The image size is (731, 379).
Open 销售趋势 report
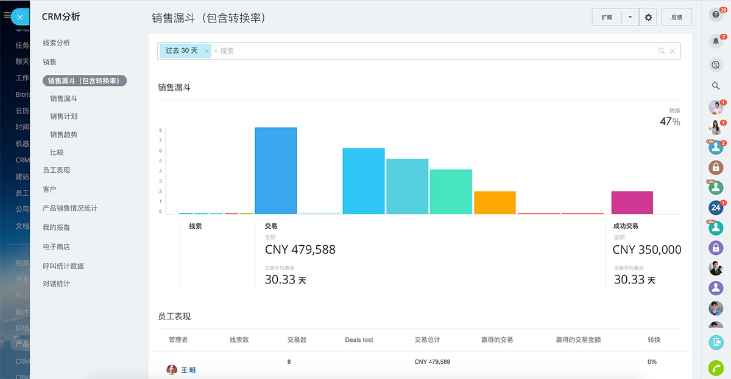click(x=64, y=134)
